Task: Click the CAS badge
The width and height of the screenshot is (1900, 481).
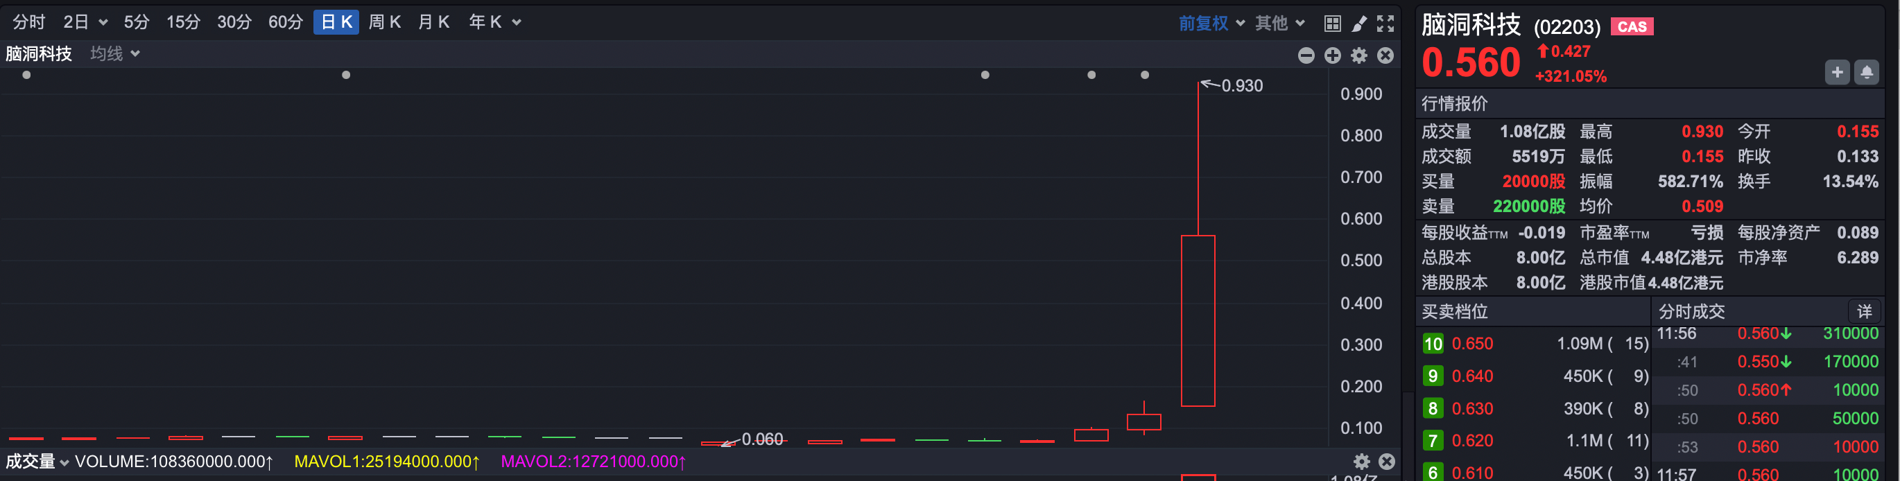Action: 1632,26
